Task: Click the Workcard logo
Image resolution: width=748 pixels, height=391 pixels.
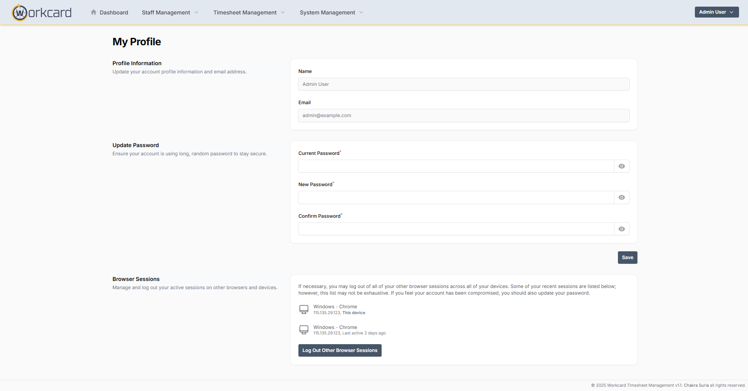Action: pyautogui.click(x=42, y=12)
